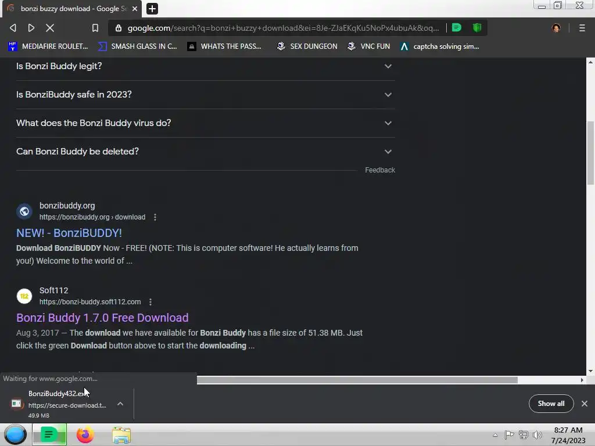Bookmark this page with the bookmark icon

95,28
